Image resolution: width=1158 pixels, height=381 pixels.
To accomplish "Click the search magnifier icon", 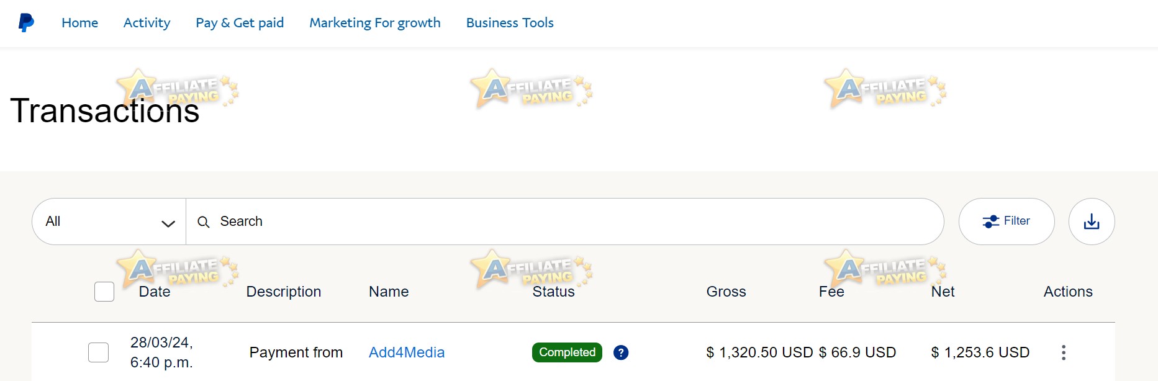I will 203,222.
